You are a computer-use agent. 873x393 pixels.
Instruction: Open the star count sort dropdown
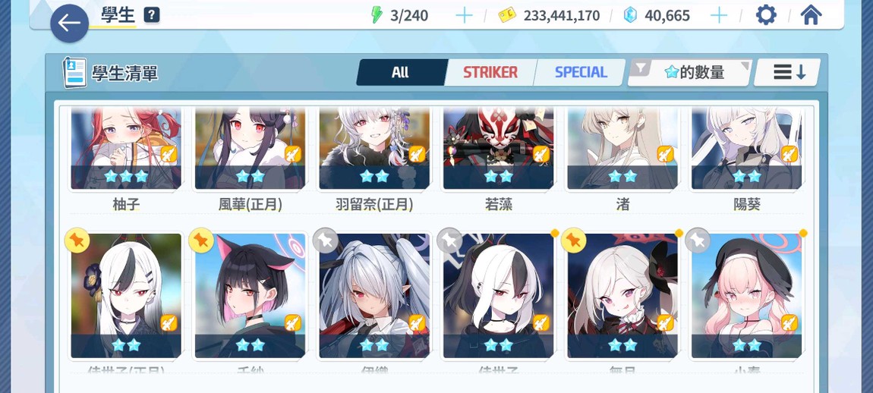click(x=690, y=72)
